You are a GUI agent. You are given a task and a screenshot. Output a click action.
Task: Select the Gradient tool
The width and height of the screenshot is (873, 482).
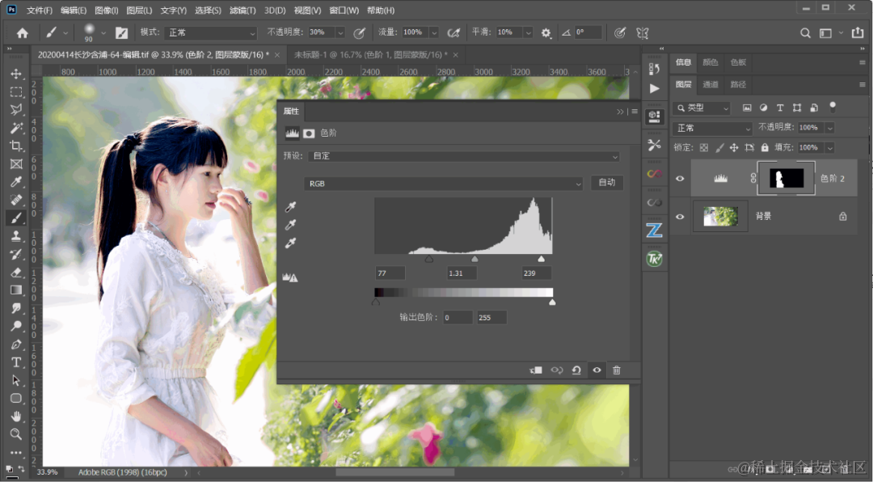(16, 290)
